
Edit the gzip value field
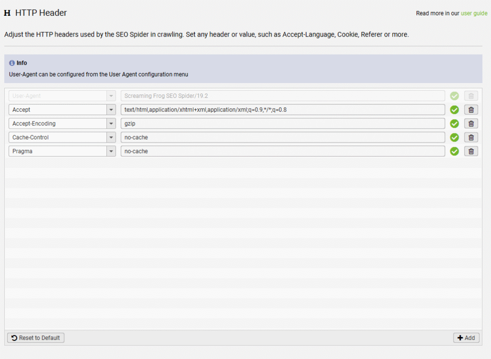click(x=283, y=123)
